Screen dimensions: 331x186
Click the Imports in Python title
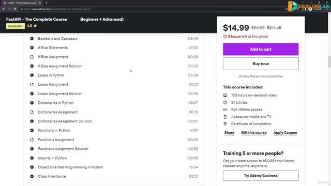52,158
